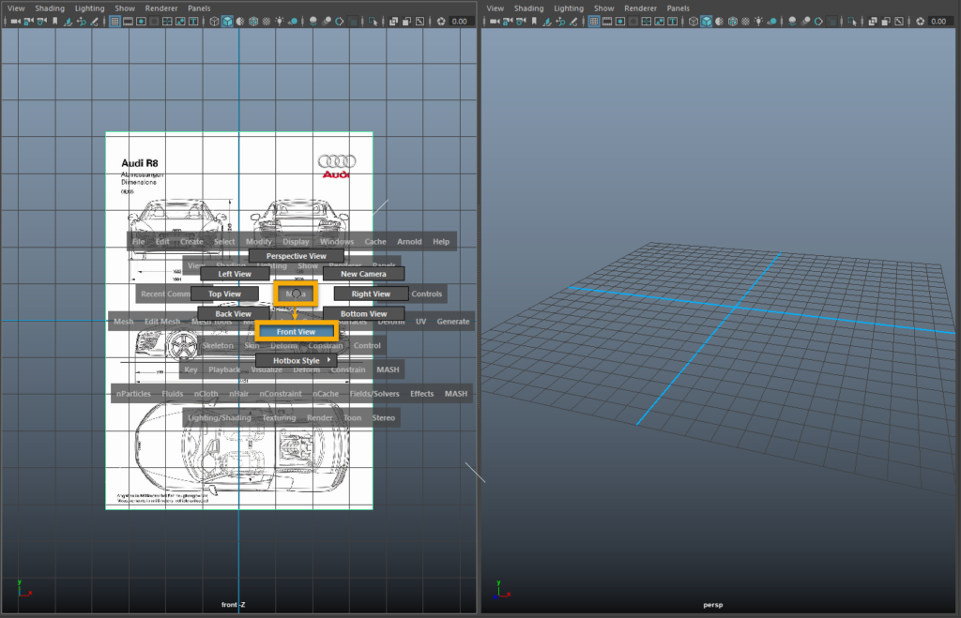Click Ambient Occlusion icon in front-Z panel
Screen dimensions: 961x618
click(x=313, y=22)
